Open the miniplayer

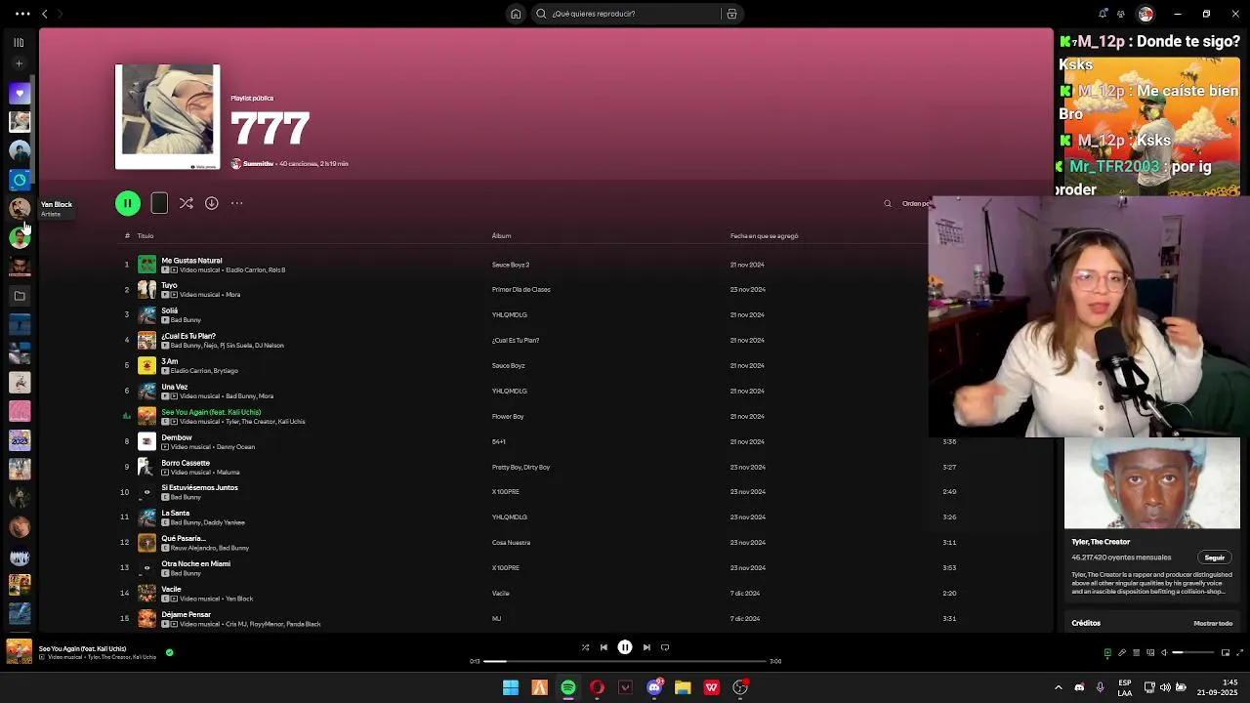(1226, 652)
